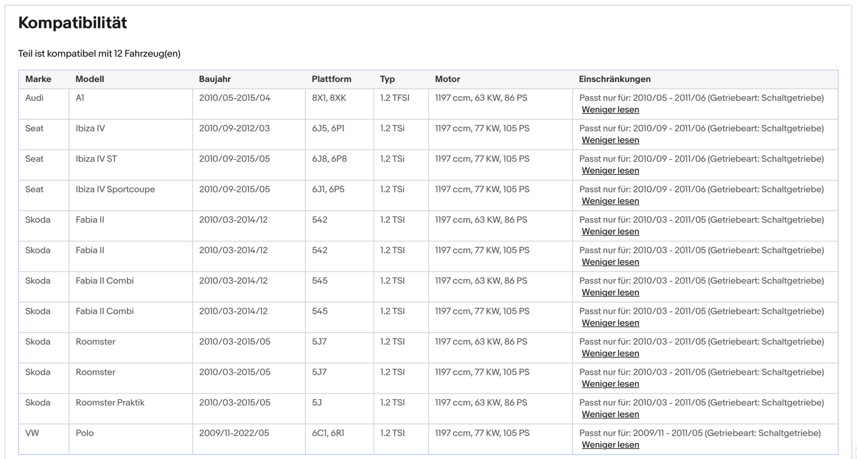Click 'Weniger lesen' in VW Polo row
Image resolution: width=857 pixels, height=459 pixels.
click(610, 444)
